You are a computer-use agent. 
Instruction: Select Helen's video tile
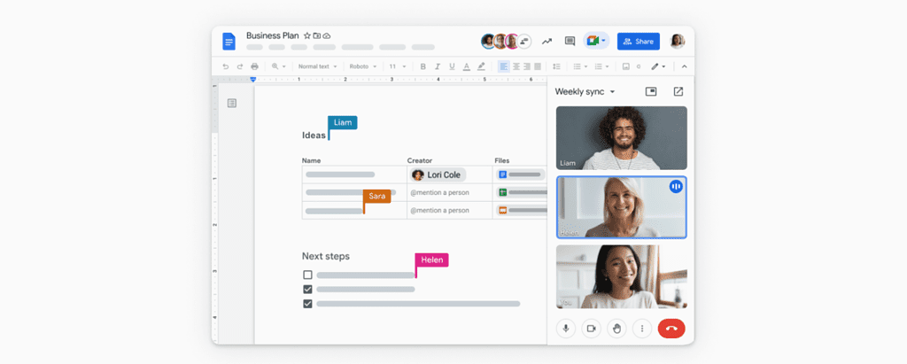pos(622,207)
